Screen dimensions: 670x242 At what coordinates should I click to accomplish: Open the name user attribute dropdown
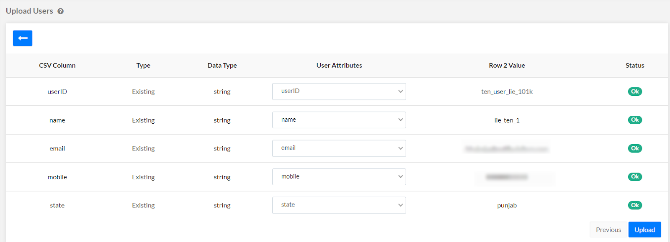339,120
